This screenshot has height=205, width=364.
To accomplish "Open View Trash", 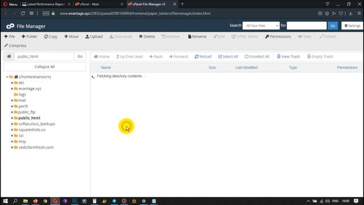I will point(288,56).
